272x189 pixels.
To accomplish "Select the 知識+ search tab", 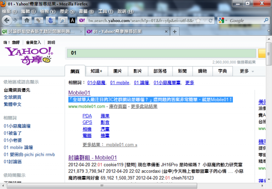I will 96,71.
